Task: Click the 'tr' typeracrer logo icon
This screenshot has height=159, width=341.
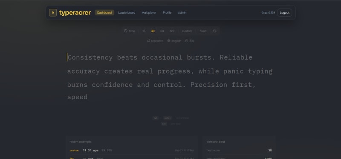Action: point(53,13)
